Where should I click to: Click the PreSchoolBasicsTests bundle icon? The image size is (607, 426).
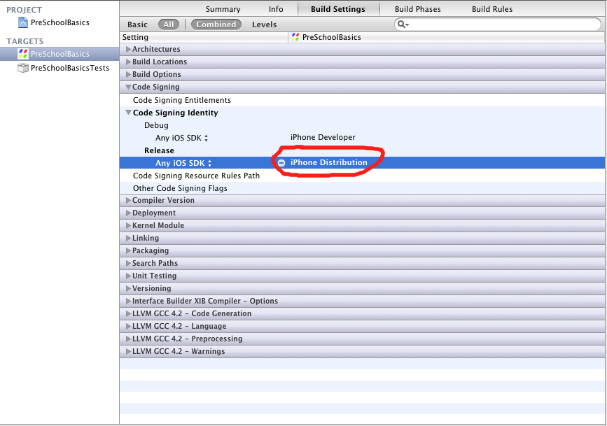click(x=23, y=68)
